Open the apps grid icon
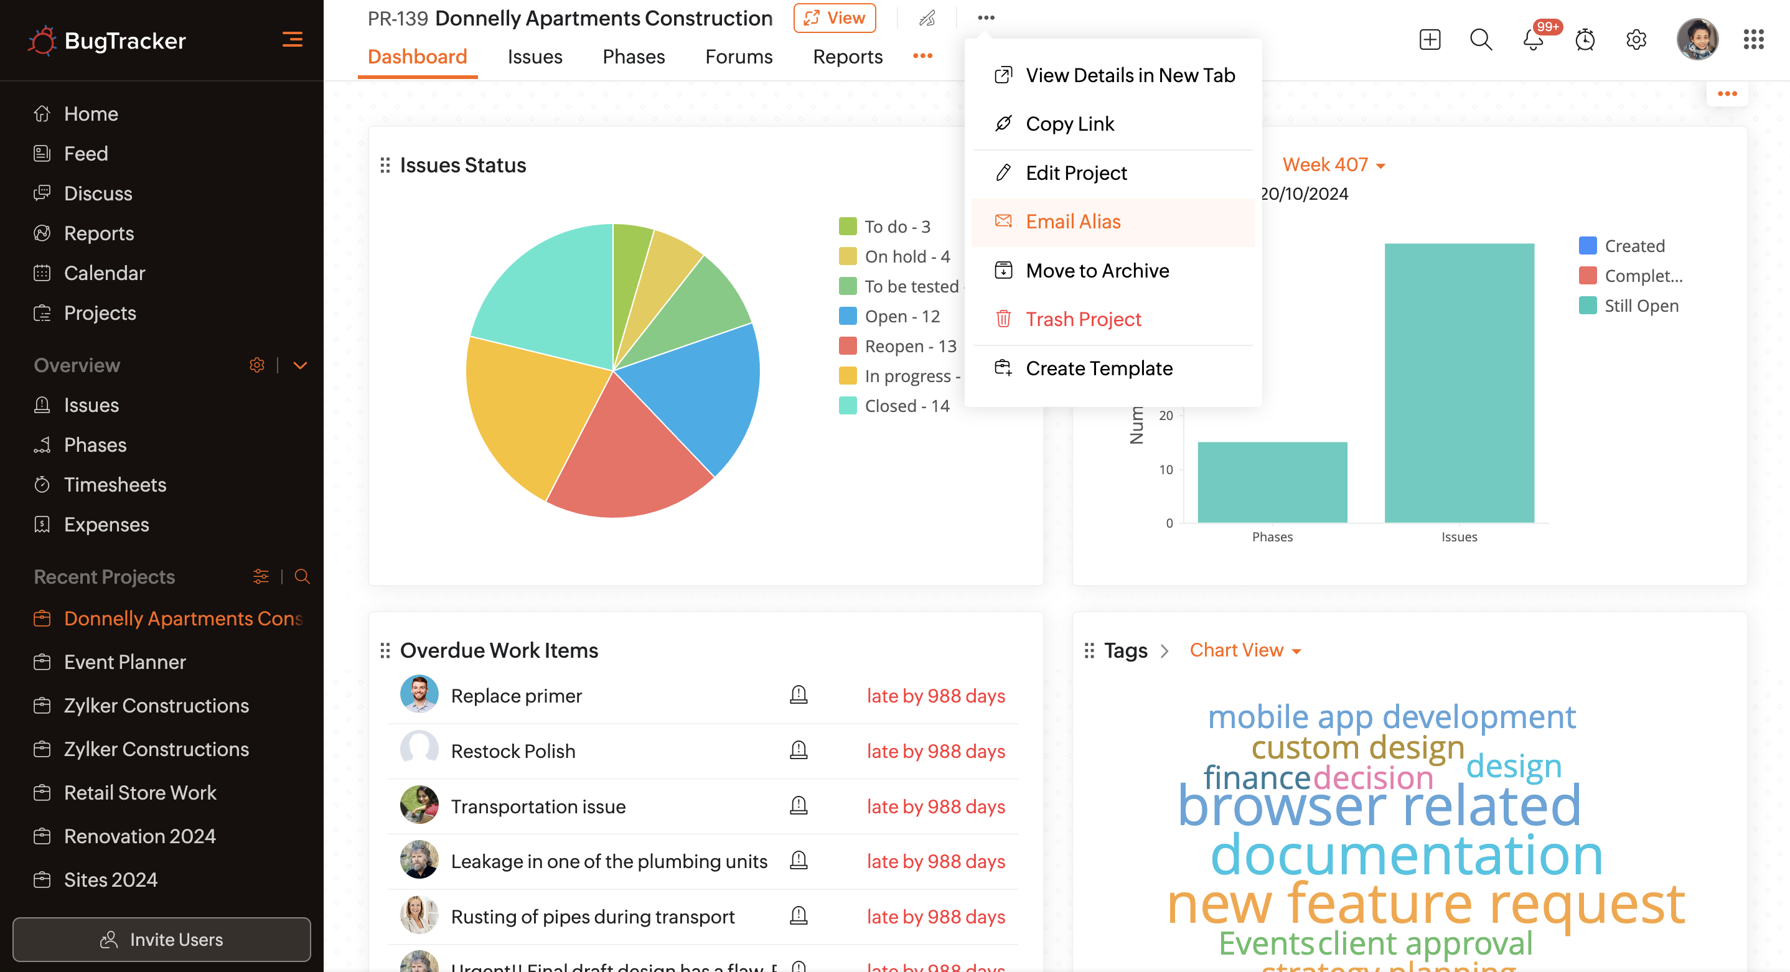1790x972 pixels. (1753, 40)
